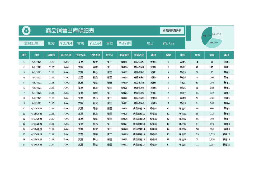This screenshot has width=264, height=188.
Task: Select the 备注12 cell
Action: (227, 145)
